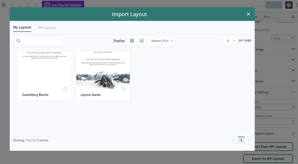This screenshot has width=298, height=164.
Task: Preview the Gutenberg Blocks layout magnifier
Action: coord(65,89)
